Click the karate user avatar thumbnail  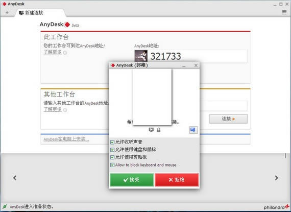pyautogui.click(x=141, y=56)
